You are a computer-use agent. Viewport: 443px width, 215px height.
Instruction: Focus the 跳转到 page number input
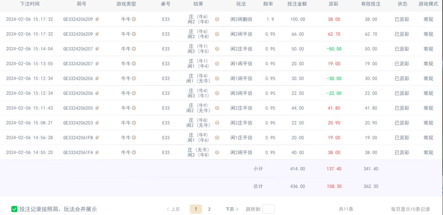pyautogui.click(x=268, y=209)
